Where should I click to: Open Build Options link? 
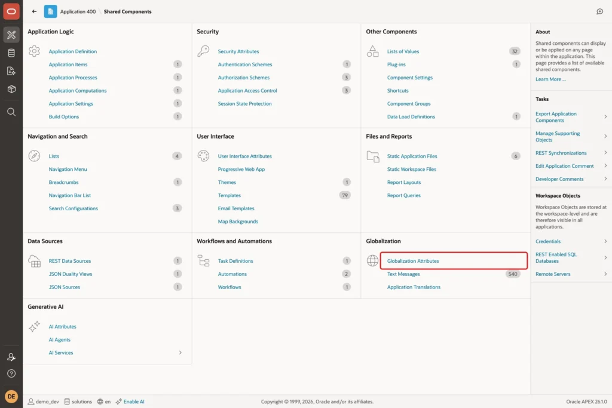click(63, 116)
